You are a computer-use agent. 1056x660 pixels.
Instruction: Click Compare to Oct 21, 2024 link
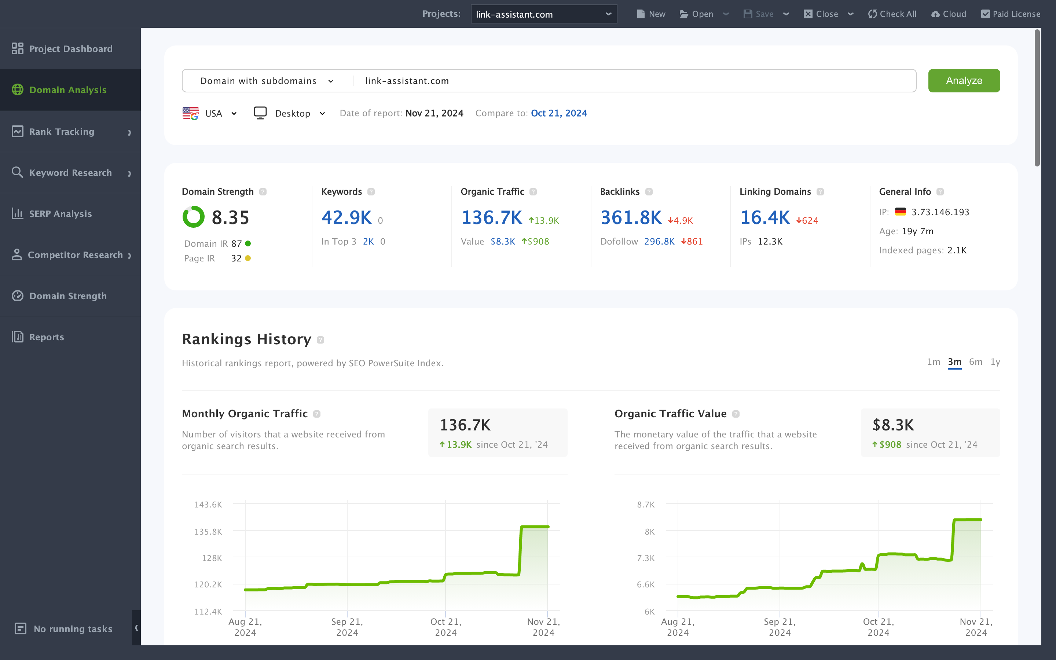(558, 114)
